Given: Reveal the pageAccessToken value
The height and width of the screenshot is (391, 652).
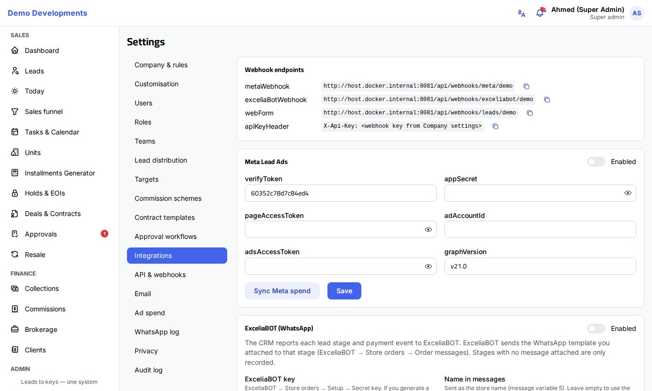Looking at the screenshot, I should (x=428, y=229).
